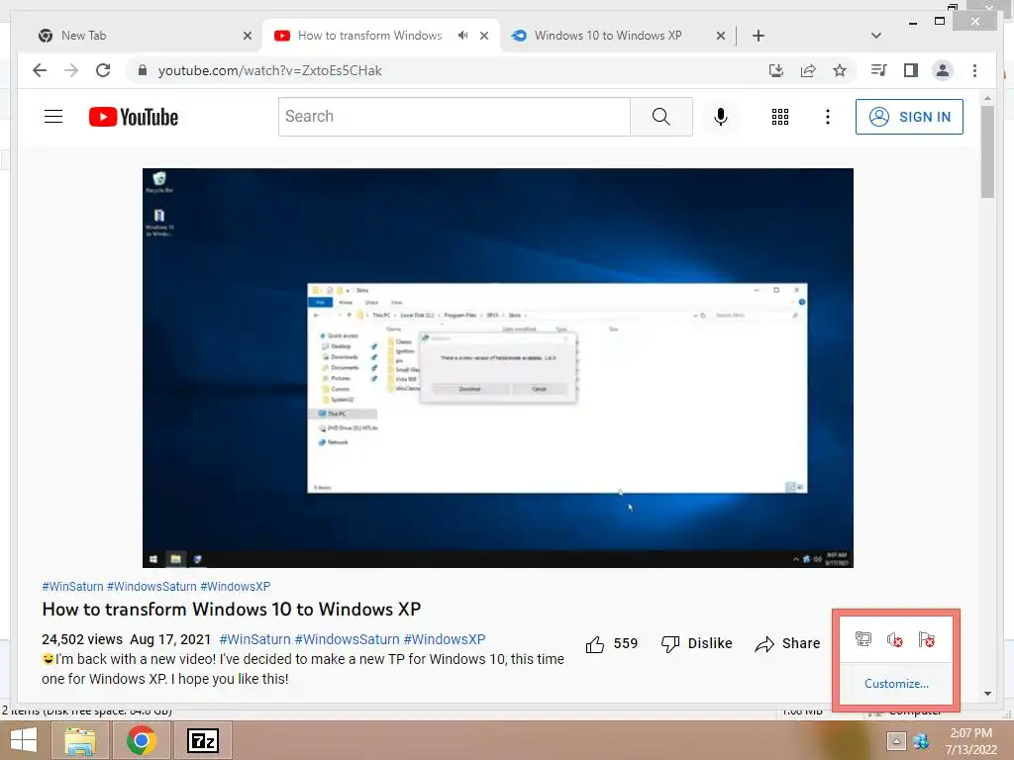Close the New Tab tab
Viewport: 1014px width, 760px height.
coord(247,36)
